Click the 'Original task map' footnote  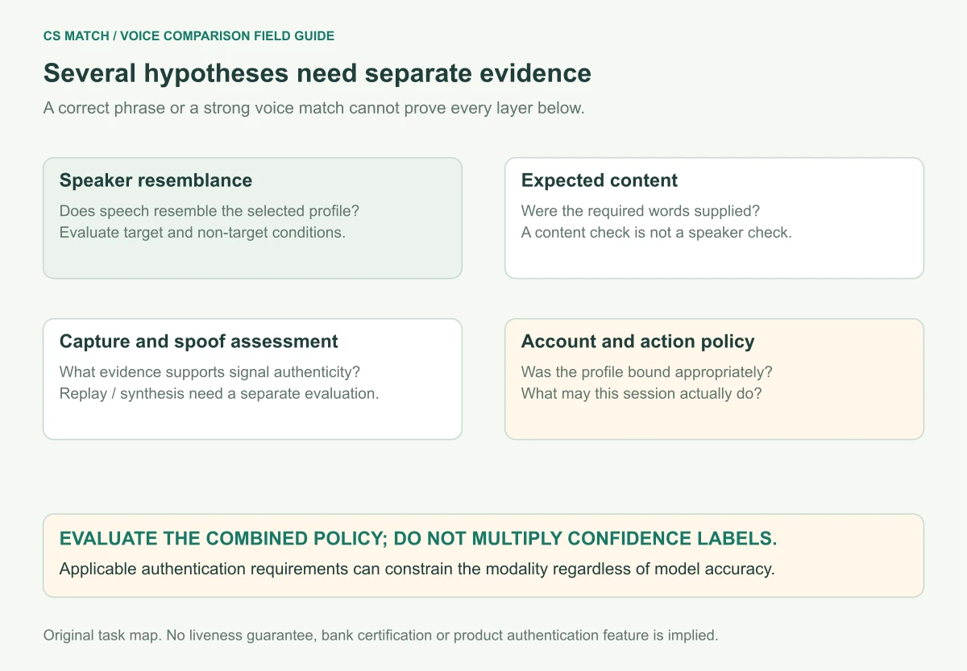[380, 635]
